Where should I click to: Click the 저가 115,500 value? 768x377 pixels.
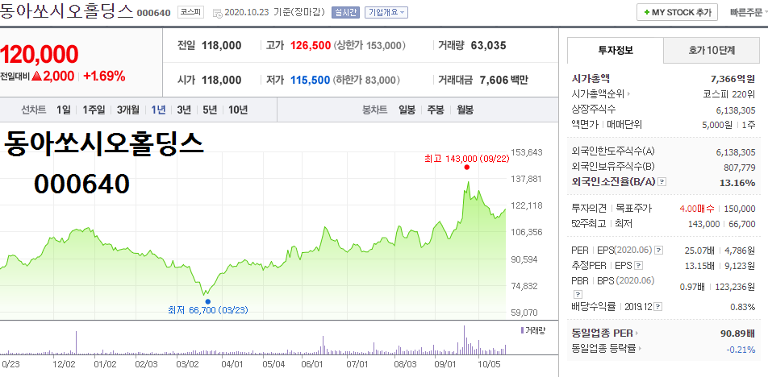coord(311,80)
